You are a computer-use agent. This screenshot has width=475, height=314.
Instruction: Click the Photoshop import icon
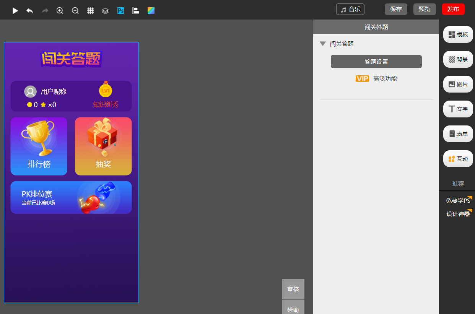(x=121, y=11)
